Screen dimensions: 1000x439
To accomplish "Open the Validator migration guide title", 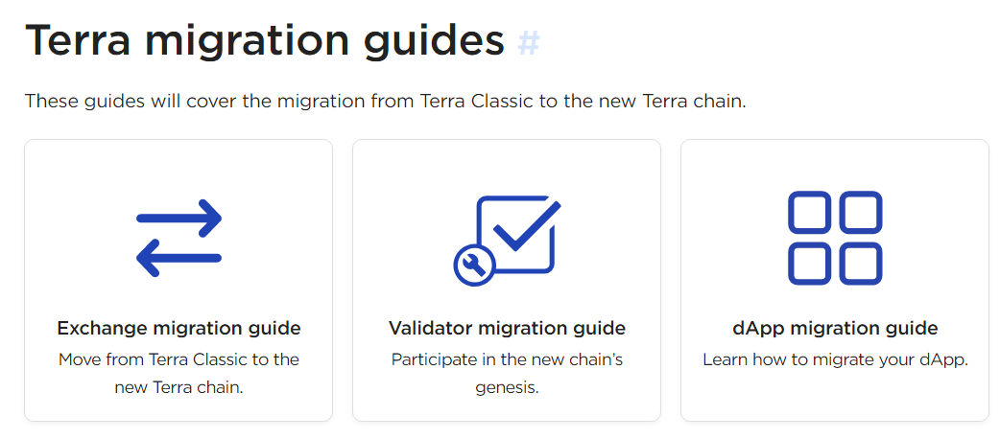I will coord(507,328).
